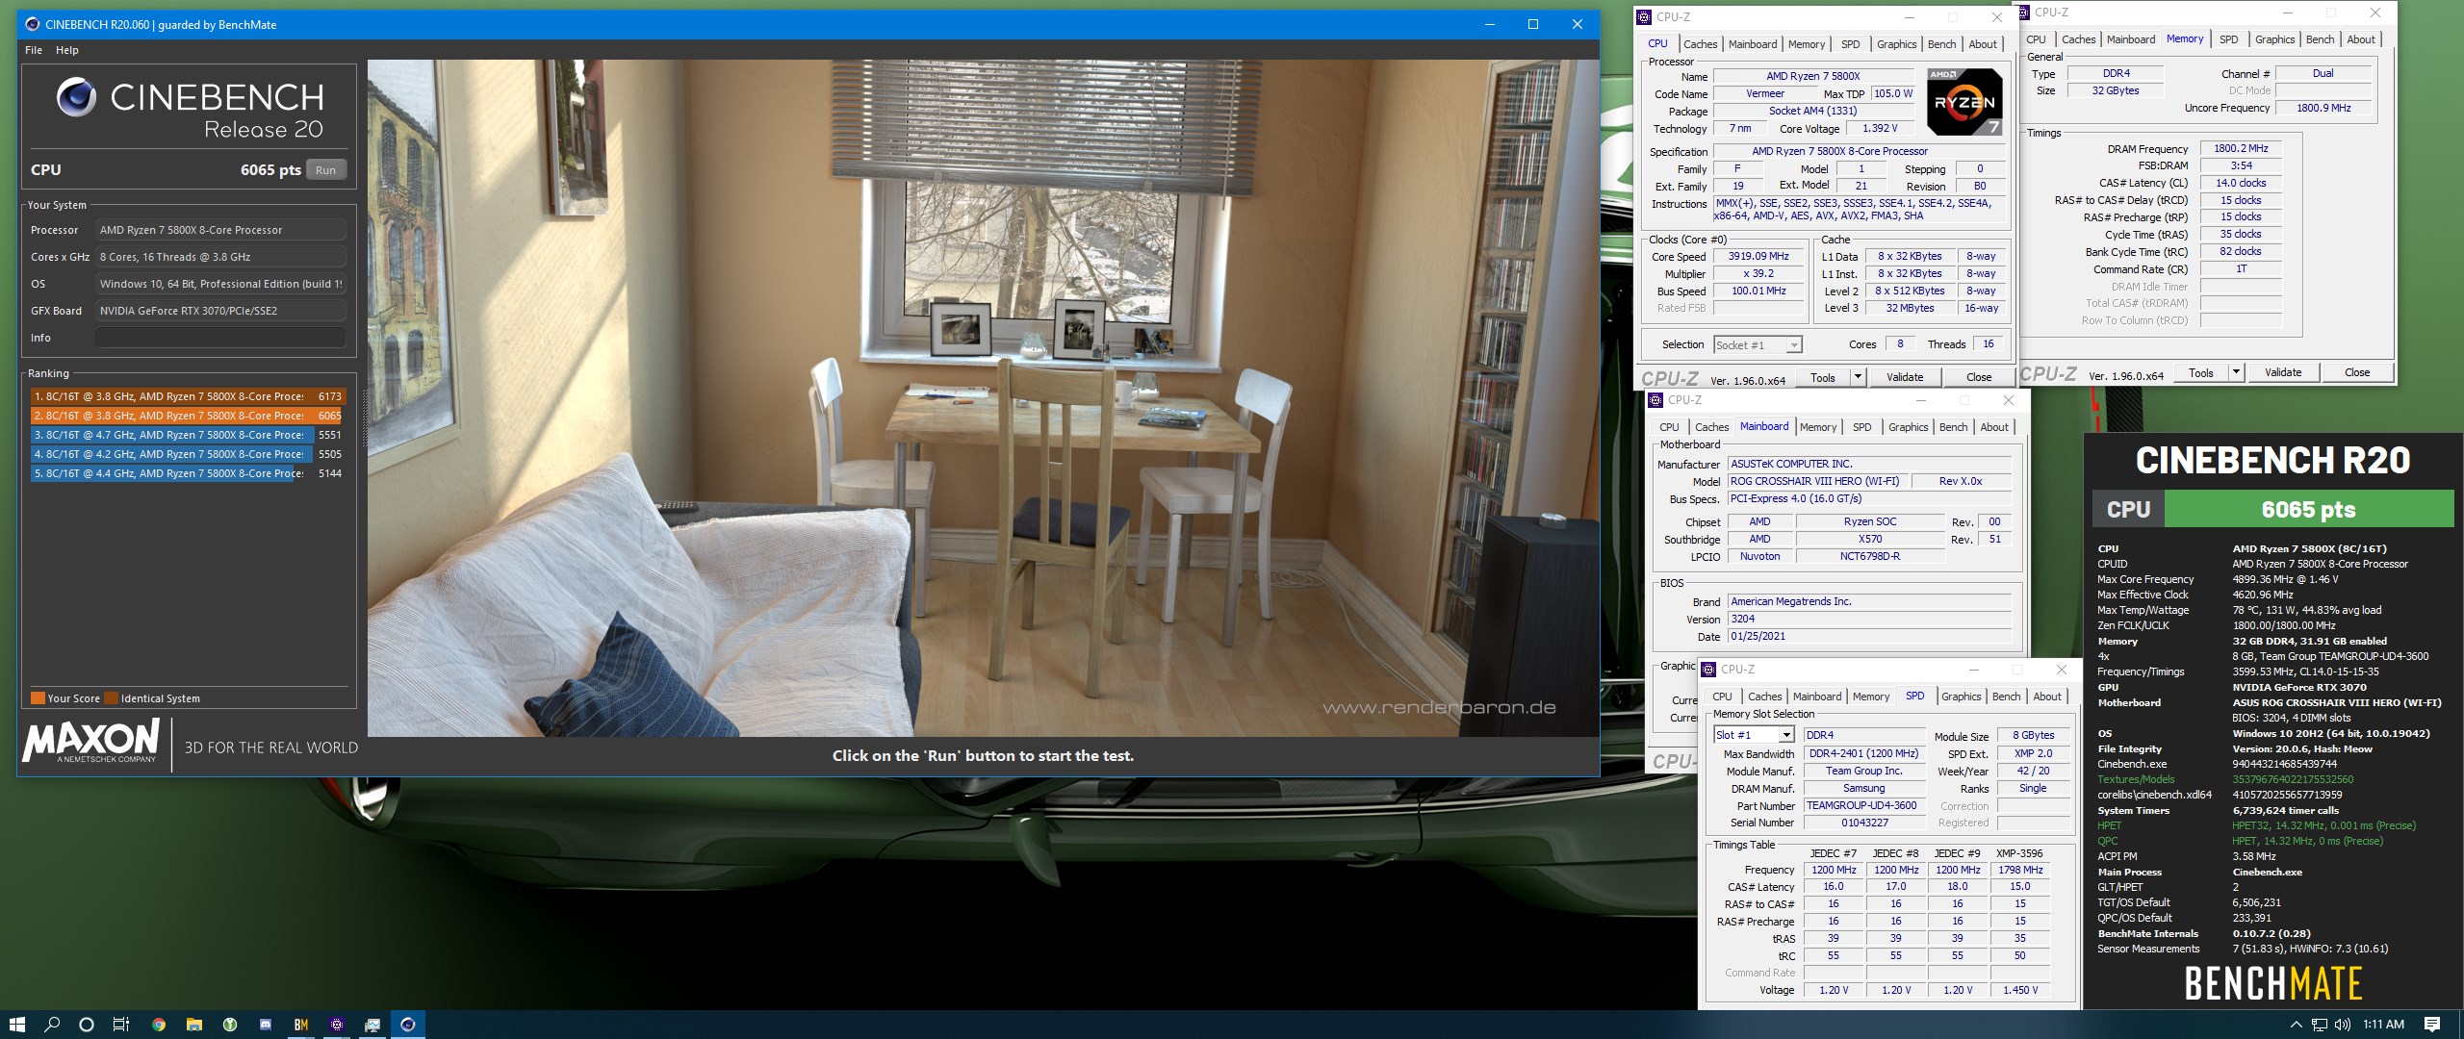Click Close button in CPU-Z memory window
This screenshot has height=1039, width=2464.
click(2357, 372)
